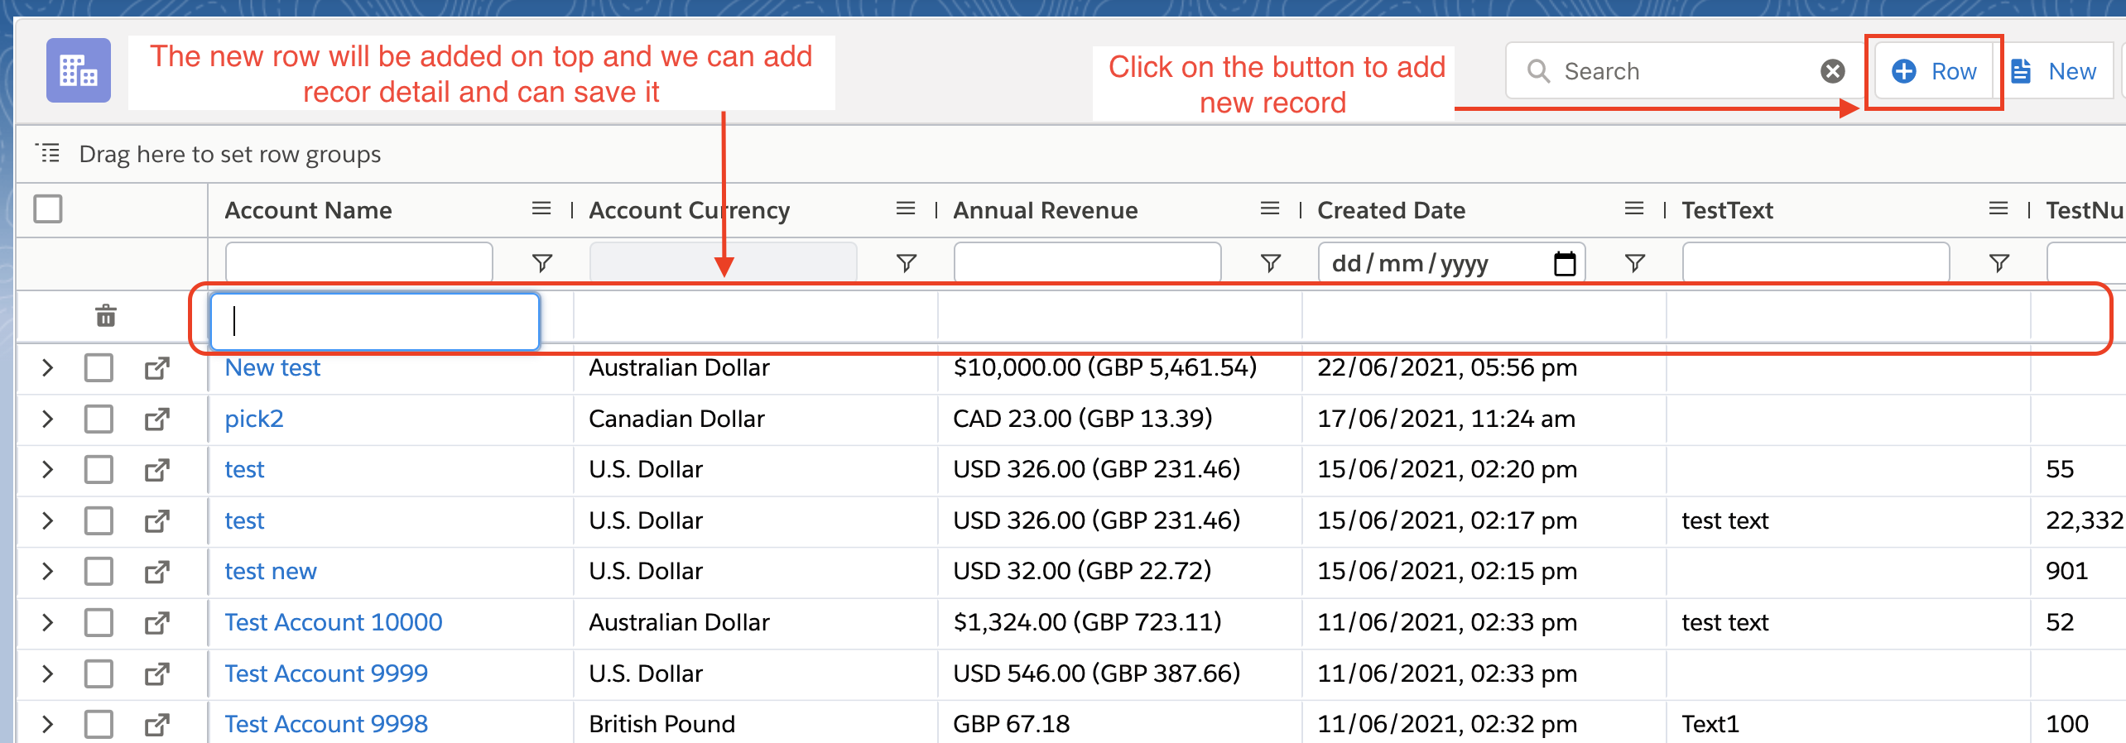2126x743 pixels.
Task: Open the calendar picker in Created Date filter
Action: coord(1564,263)
